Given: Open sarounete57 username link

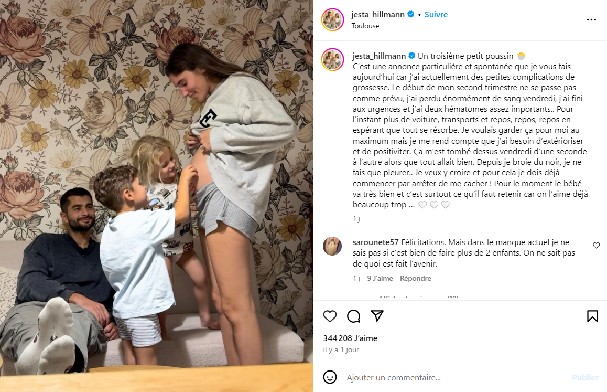Looking at the screenshot, I should [375, 242].
